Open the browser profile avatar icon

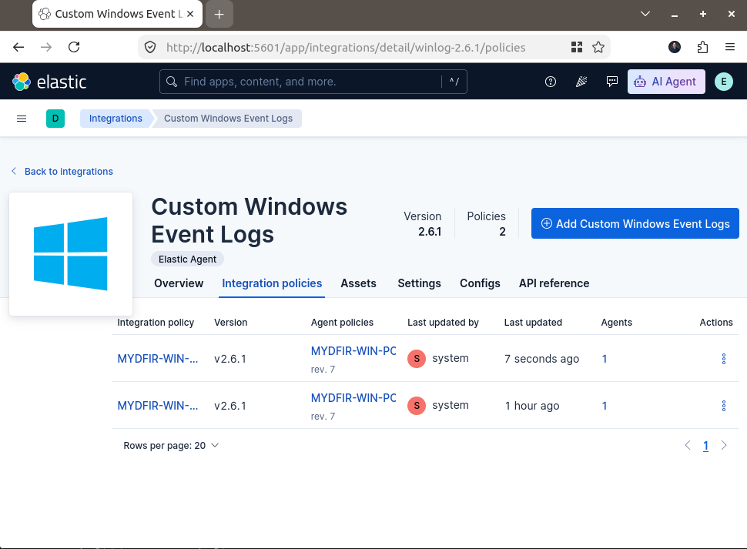click(x=675, y=47)
